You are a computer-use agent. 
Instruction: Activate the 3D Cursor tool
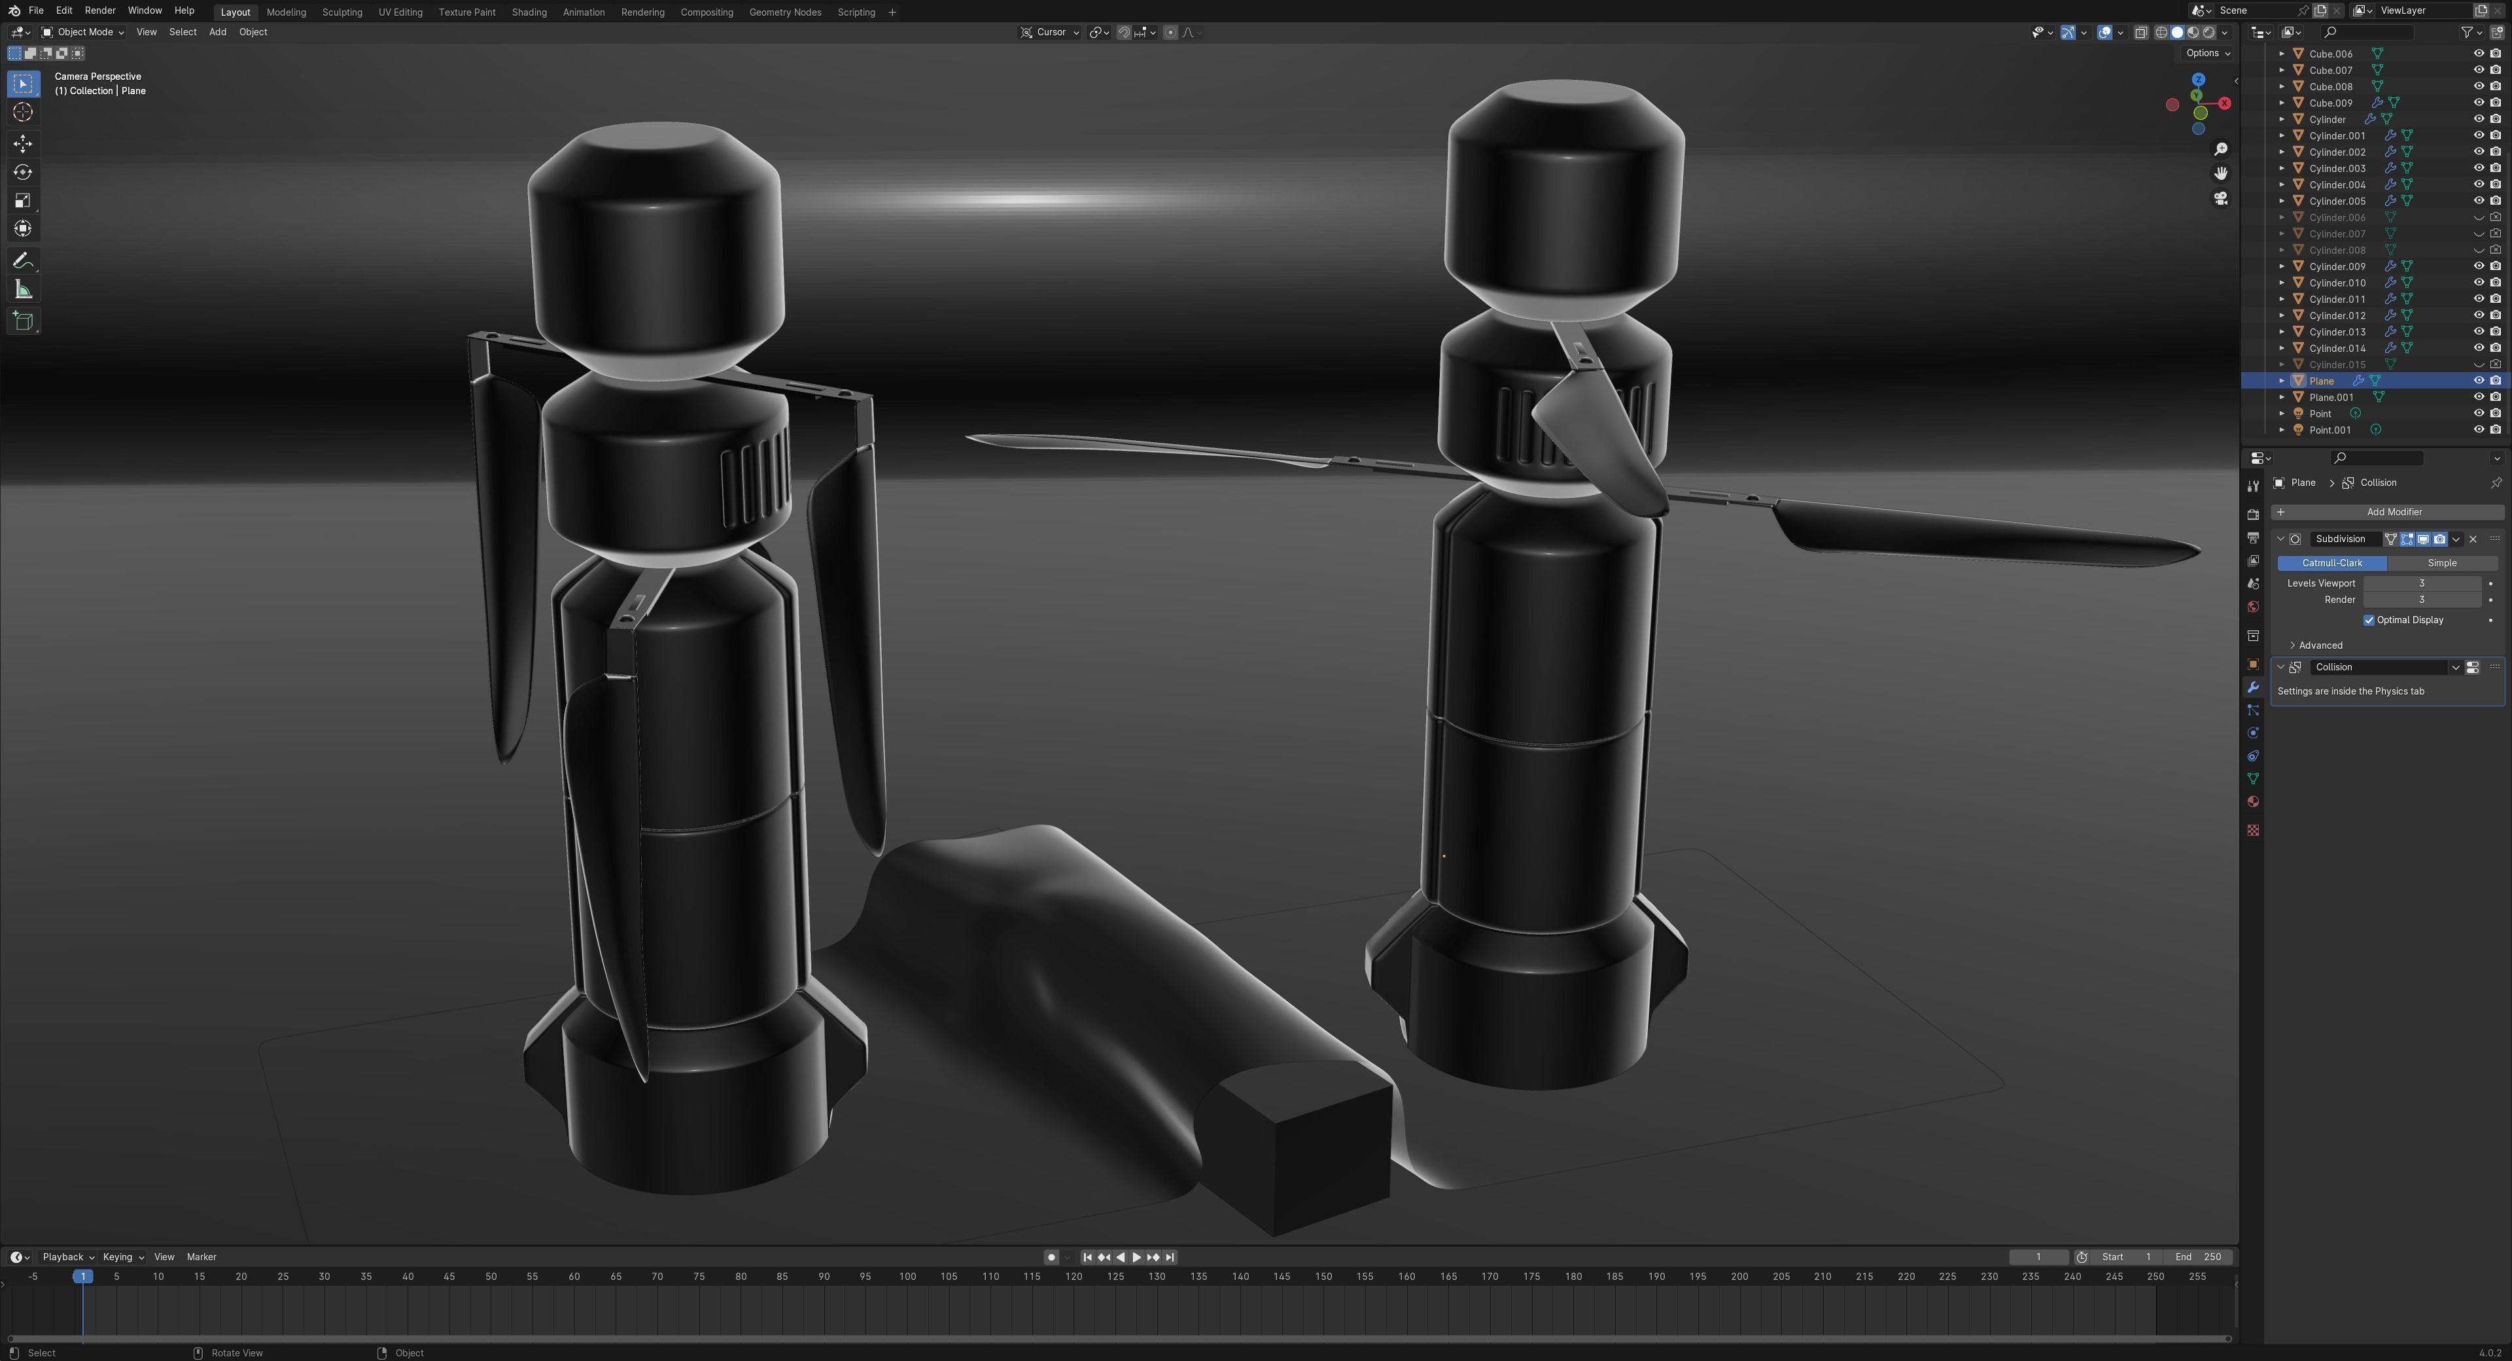22,113
